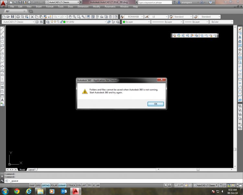Open the ByColor plot style dropdown

232,22
